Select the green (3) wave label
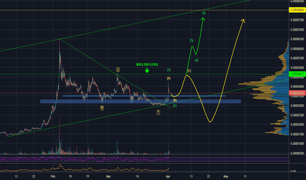Viewport: 306px width, 180px height. [191, 41]
